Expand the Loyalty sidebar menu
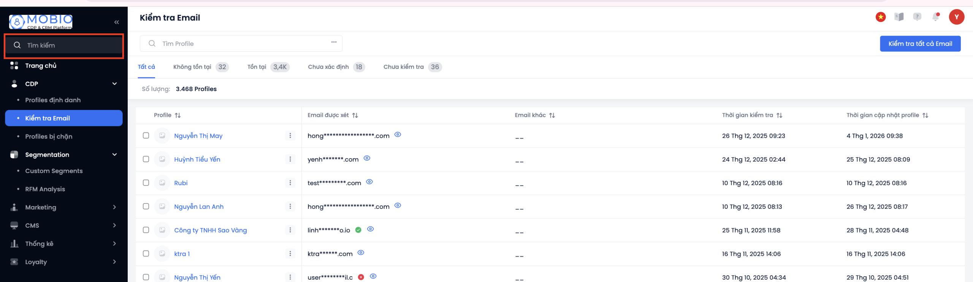 tap(114, 262)
